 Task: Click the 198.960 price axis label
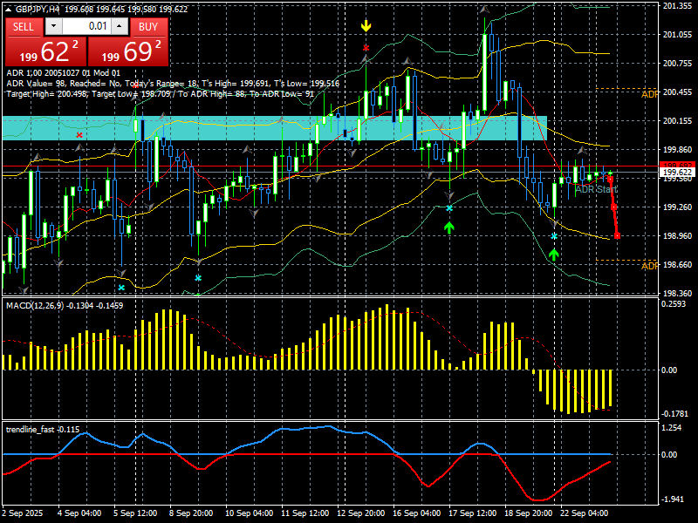678,235
